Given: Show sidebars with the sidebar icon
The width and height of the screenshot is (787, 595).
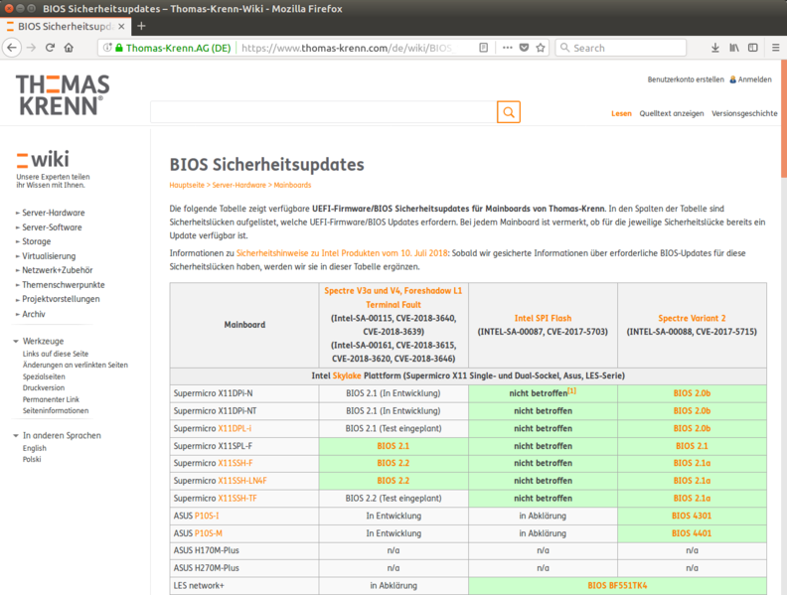Looking at the screenshot, I should [753, 48].
